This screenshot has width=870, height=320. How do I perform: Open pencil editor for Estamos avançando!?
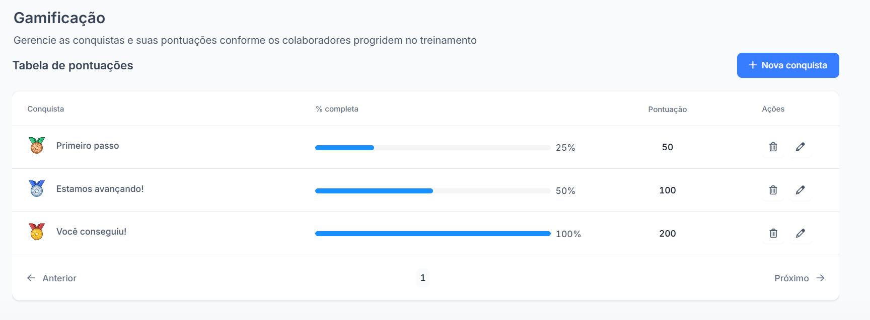800,190
